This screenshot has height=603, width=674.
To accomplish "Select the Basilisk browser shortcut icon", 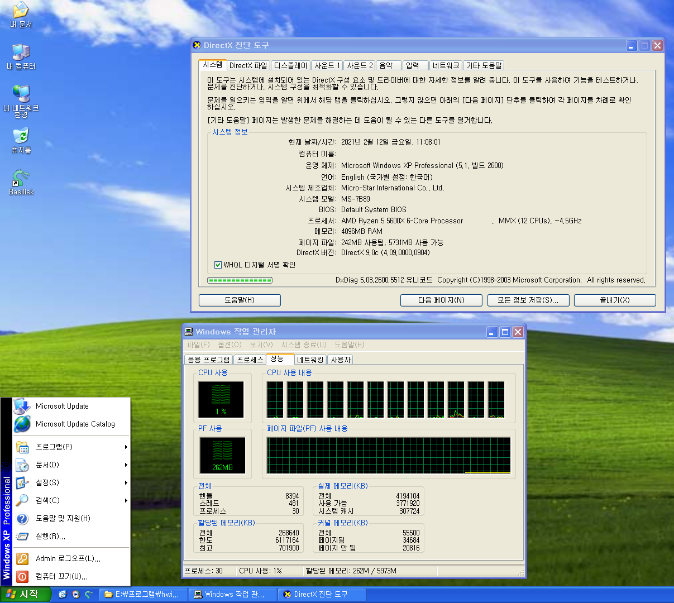I will [21, 183].
